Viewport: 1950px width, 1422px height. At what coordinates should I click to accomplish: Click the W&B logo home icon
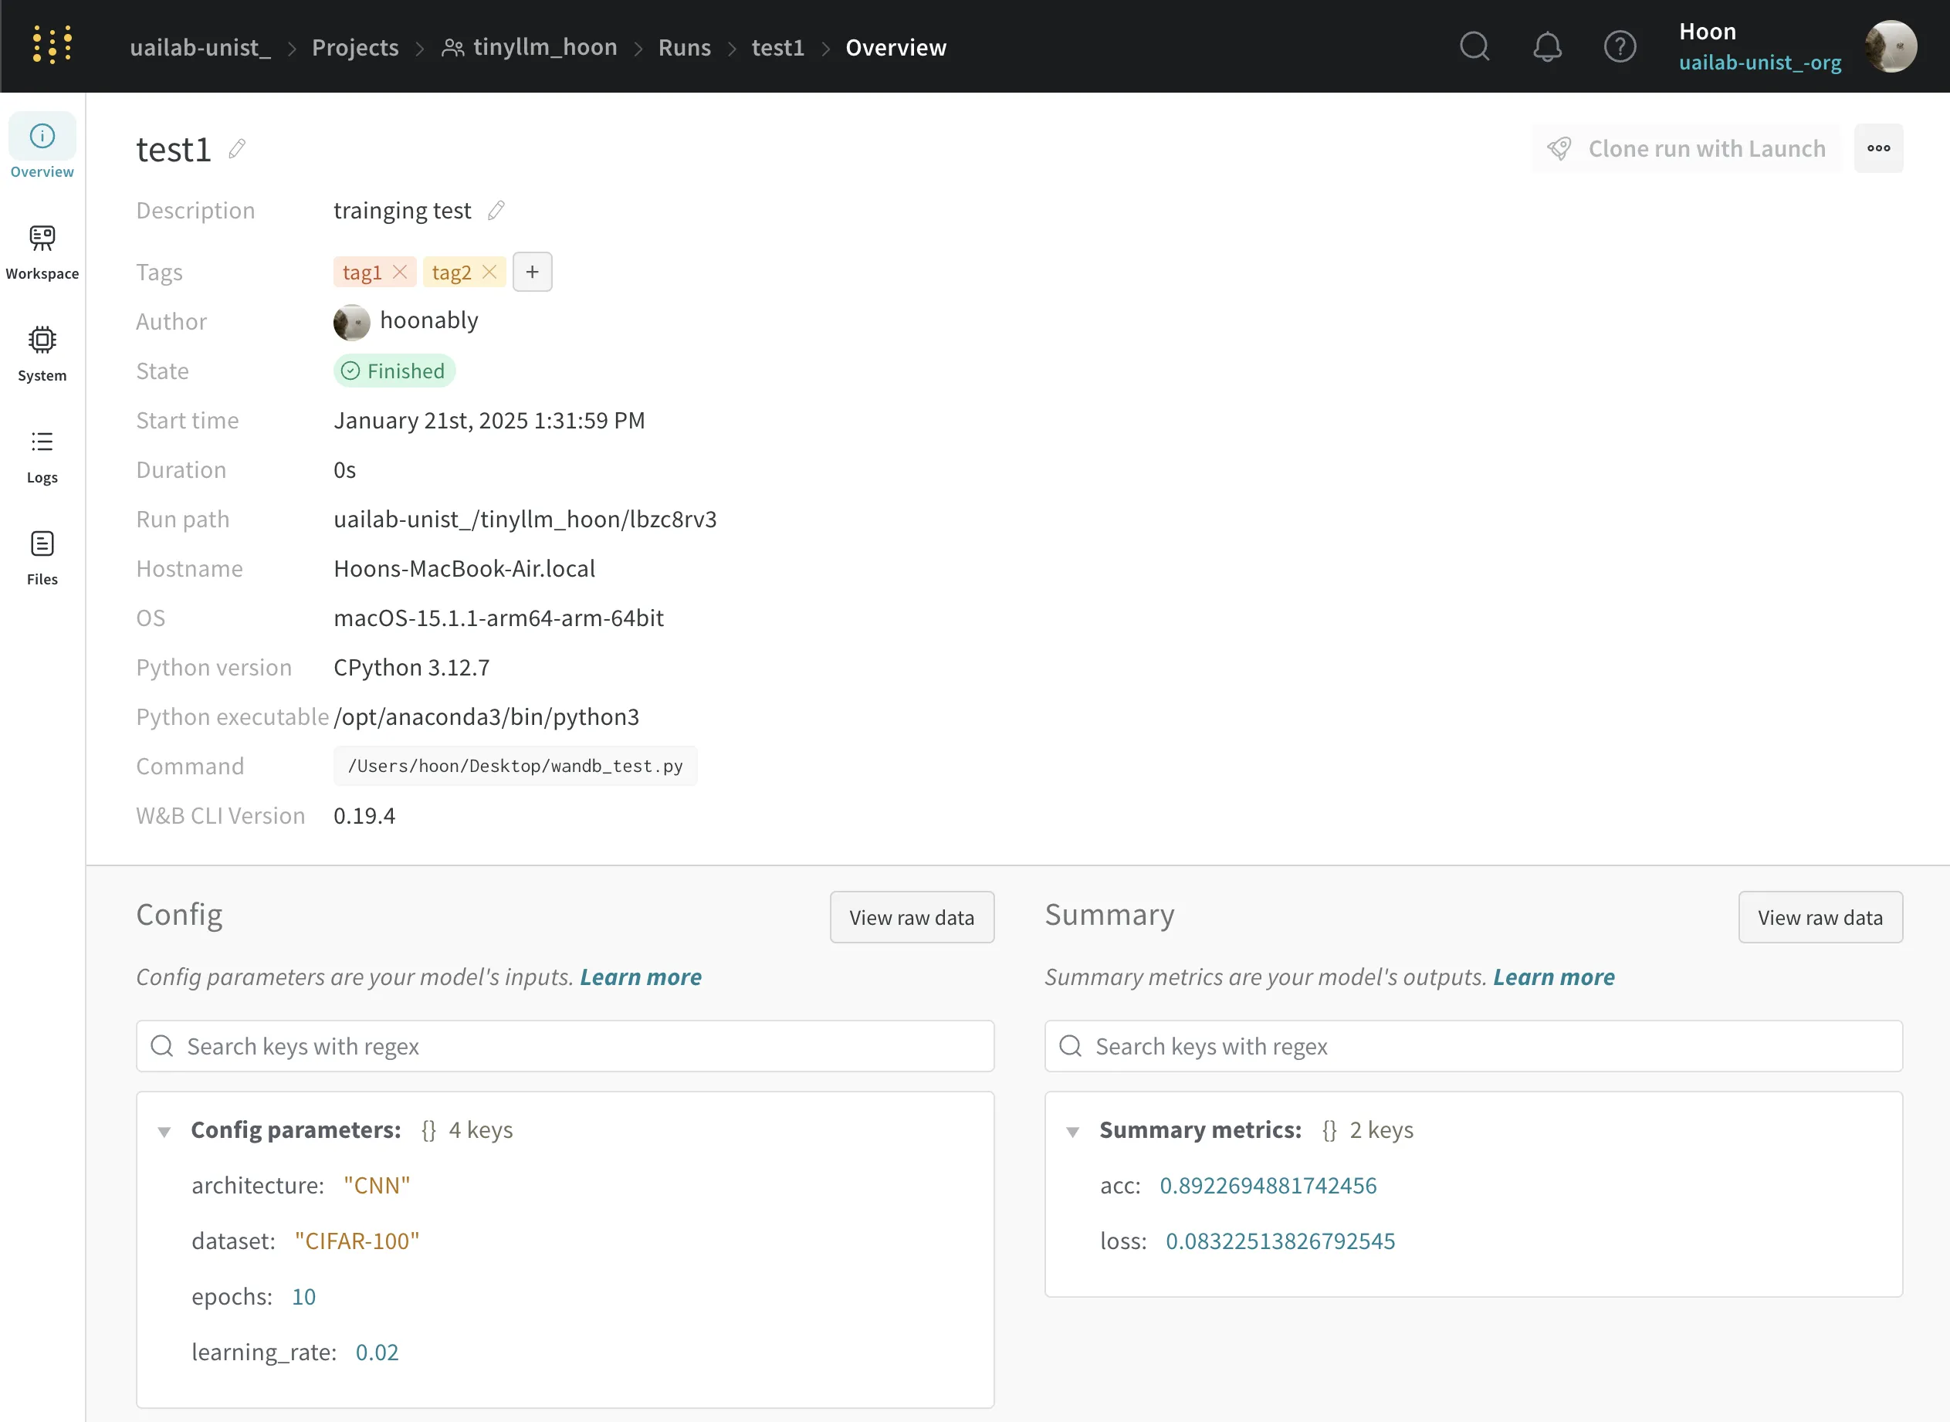pyautogui.click(x=52, y=46)
